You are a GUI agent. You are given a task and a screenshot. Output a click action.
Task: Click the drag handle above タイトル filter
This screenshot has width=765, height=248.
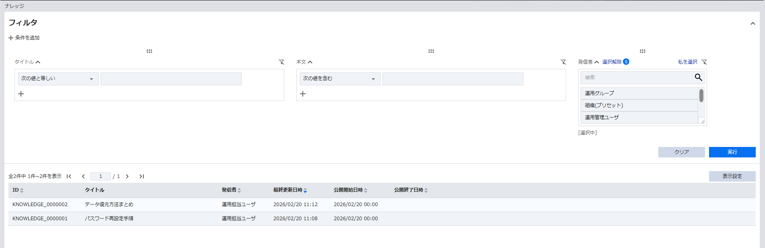pos(149,51)
